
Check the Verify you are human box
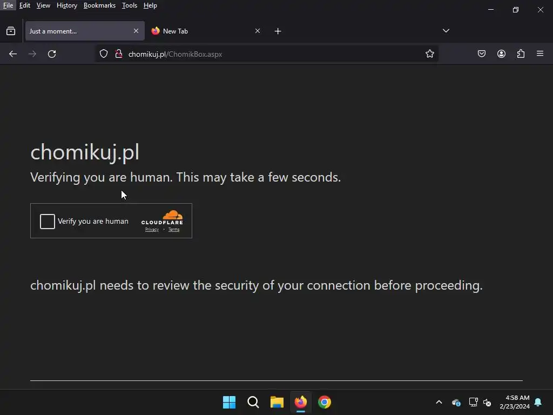[x=48, y=222]
